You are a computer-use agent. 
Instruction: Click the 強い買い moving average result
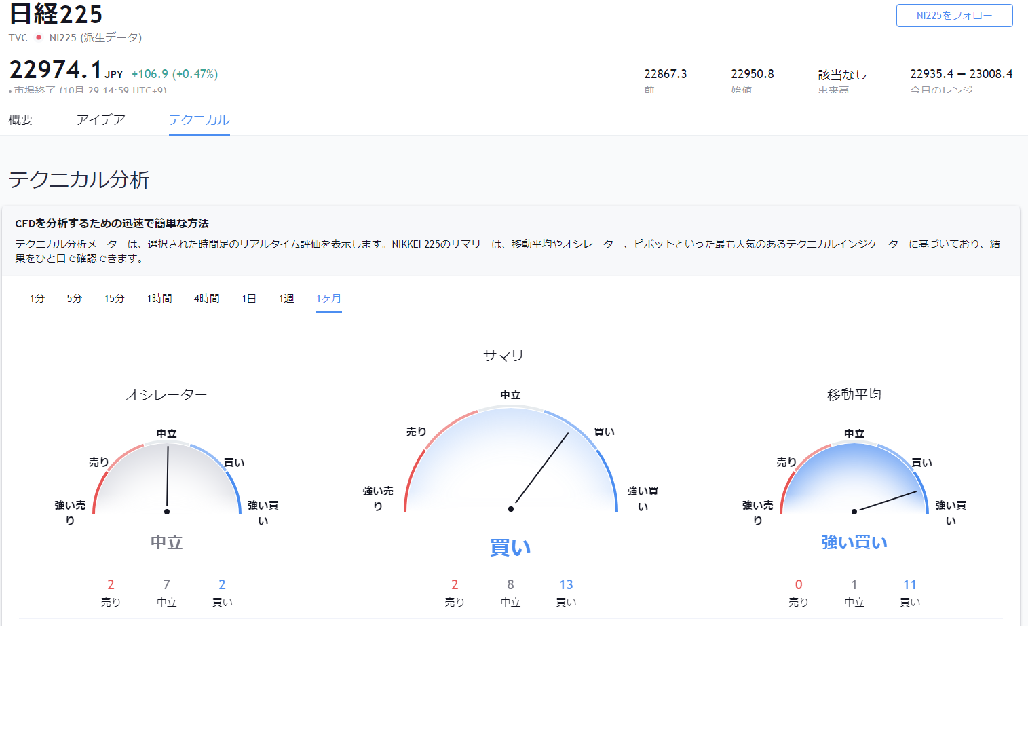click(854, 542)
